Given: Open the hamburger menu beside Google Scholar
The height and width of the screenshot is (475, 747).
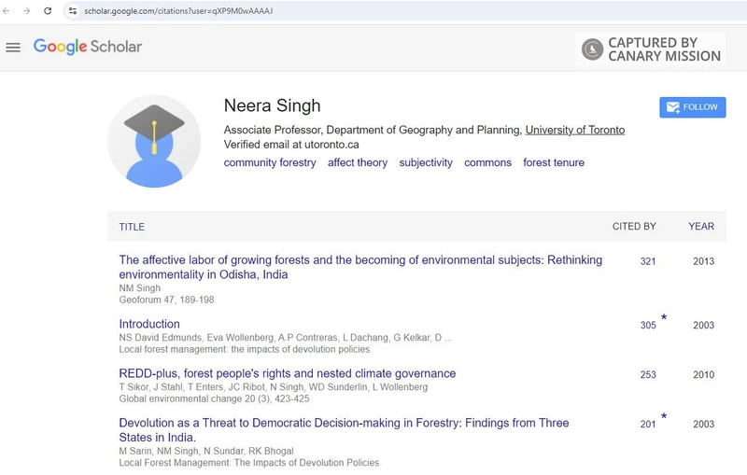Looking at the screenshot, I should coord(13,47).
